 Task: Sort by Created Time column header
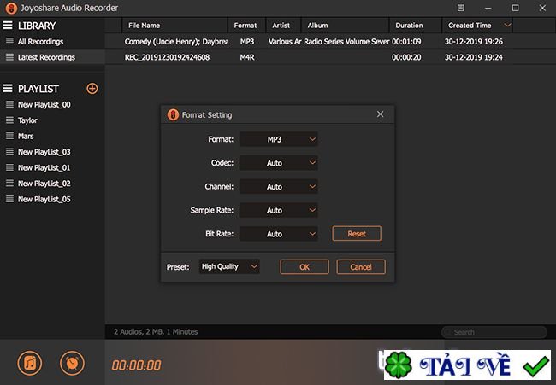tap(477, 25)
